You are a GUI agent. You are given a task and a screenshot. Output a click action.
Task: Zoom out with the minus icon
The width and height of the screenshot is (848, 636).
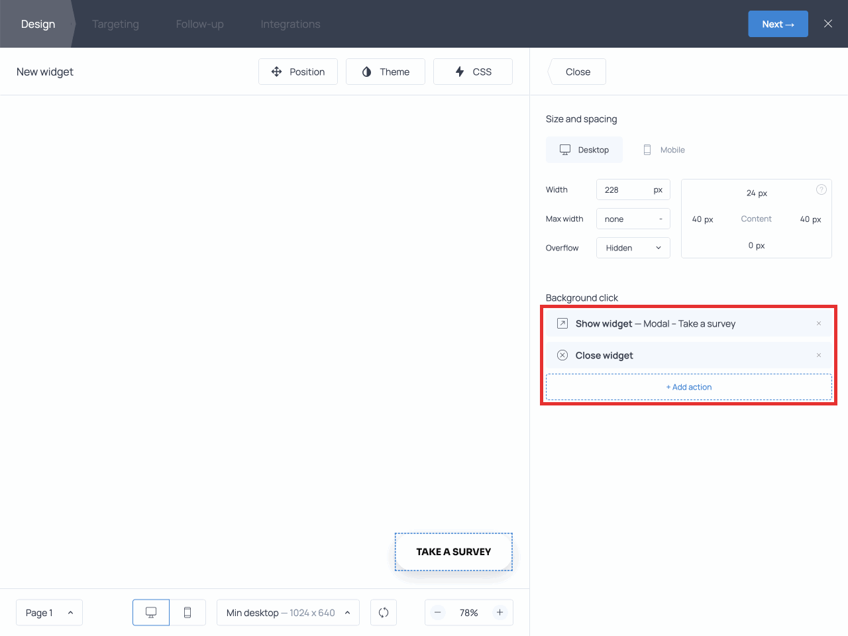pos(438,612)
